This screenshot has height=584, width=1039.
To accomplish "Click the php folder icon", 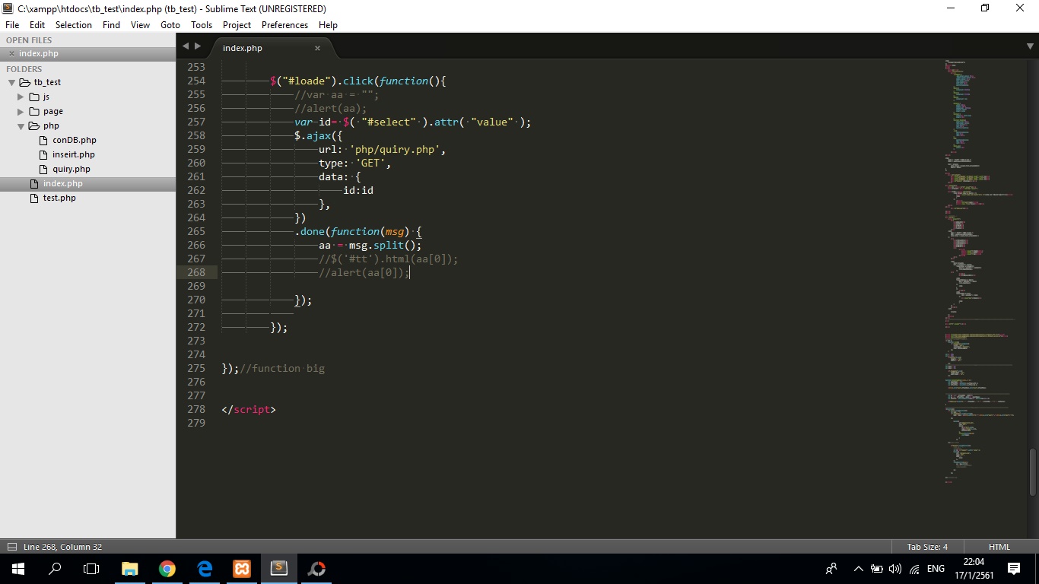I will tap(33, 125).
